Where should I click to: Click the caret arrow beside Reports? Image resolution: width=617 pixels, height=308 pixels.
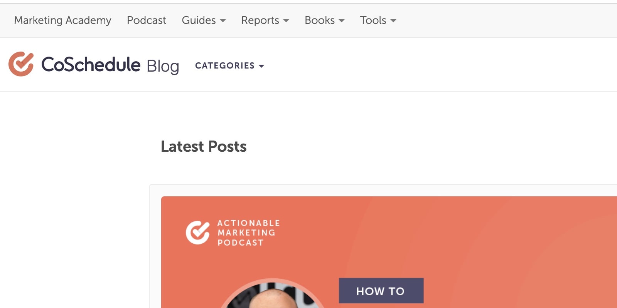pos(286,21)
